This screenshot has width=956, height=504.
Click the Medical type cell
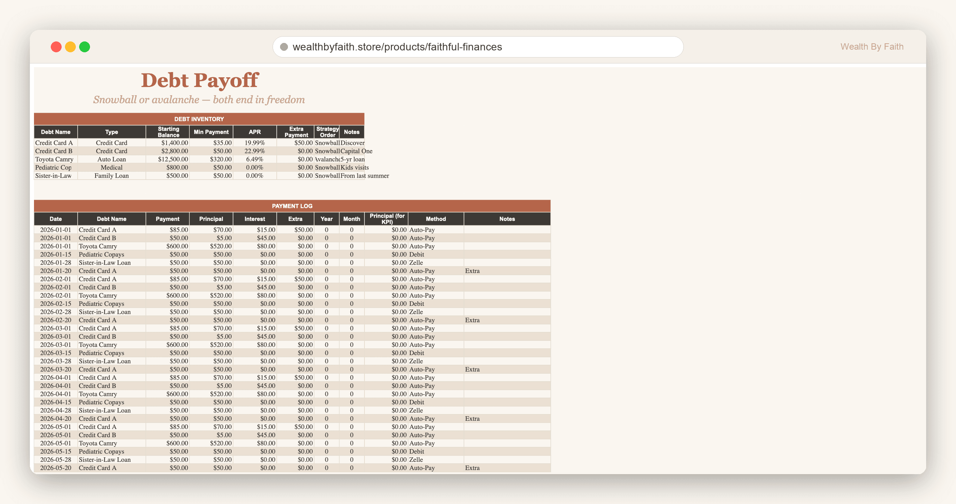tap(112, 167)
